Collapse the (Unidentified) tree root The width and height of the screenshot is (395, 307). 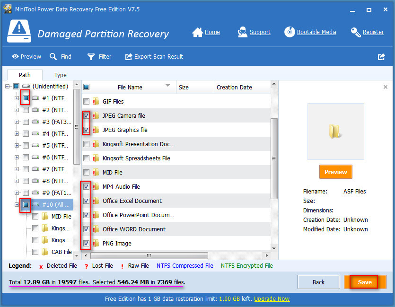click(7, 87)
